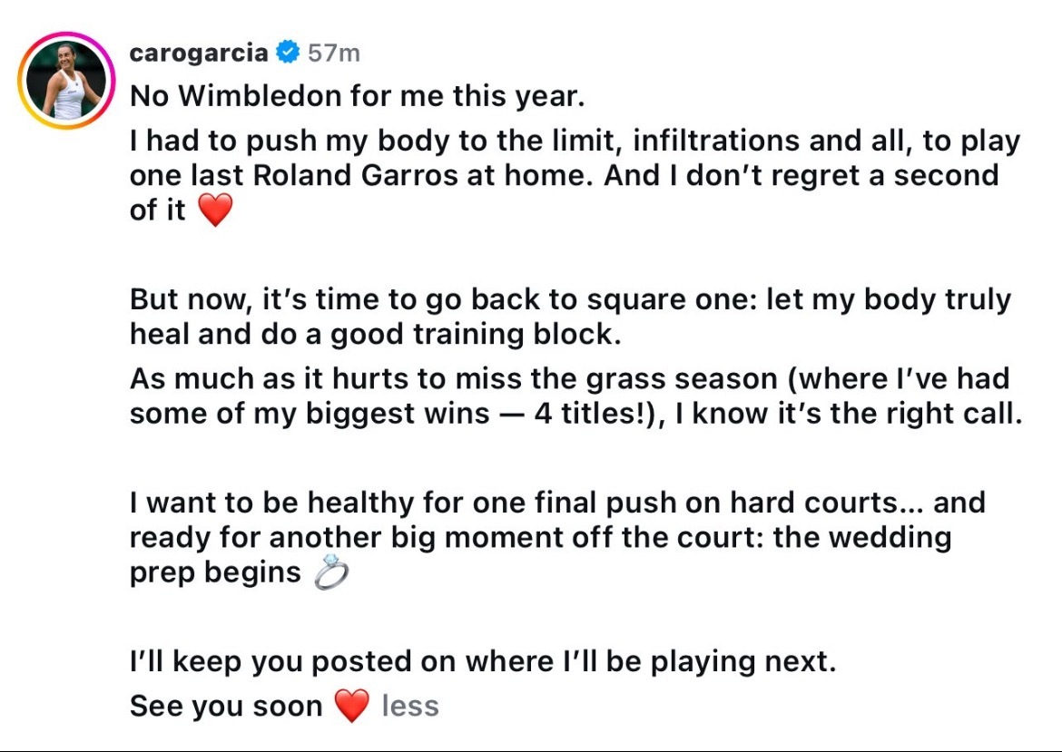Image resolution: width=1062 pixels, height=752 pixels.
Task: Click the 'one final push on hard courts' line
Action: (x=557, y=503)
